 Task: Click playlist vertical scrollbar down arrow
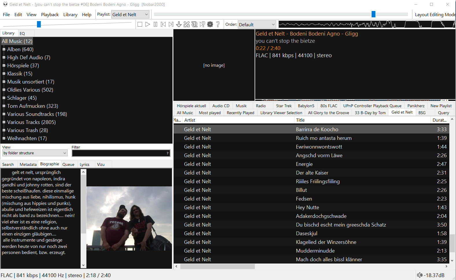pos(452,260)
